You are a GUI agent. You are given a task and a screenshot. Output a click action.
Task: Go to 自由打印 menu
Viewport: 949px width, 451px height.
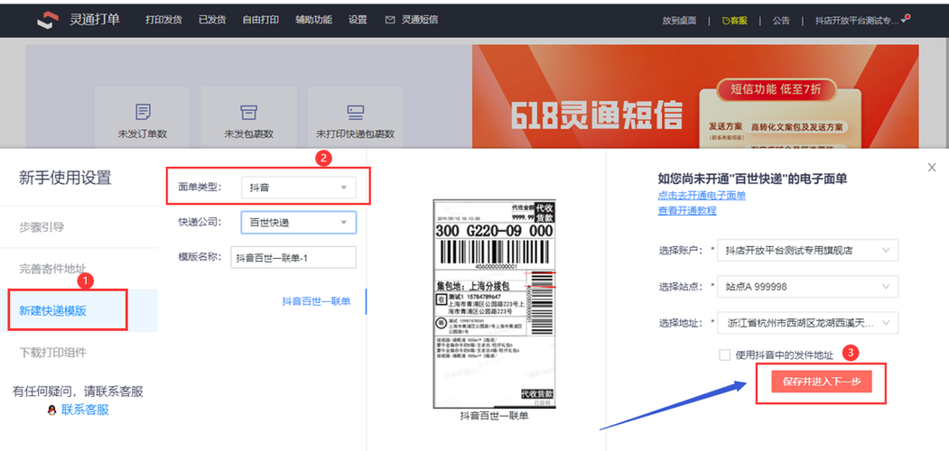tap(261, 20)
